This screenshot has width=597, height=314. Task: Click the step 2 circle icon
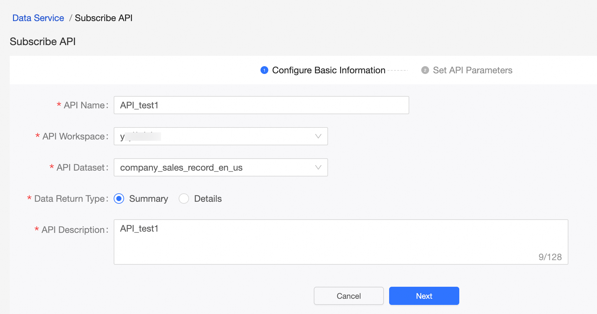tap(425, 70)
